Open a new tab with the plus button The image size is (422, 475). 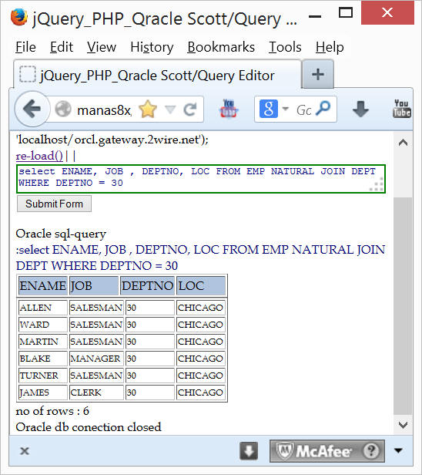coord(318,74)
